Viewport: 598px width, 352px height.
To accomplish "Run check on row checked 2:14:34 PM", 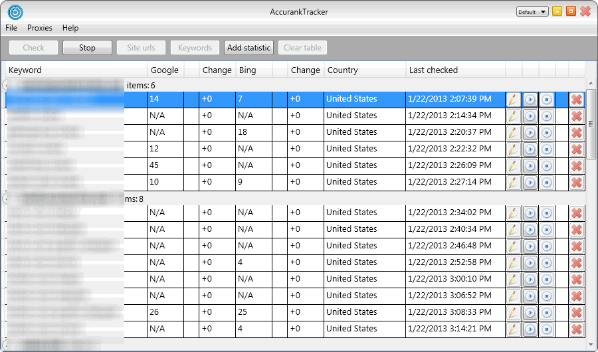I will pos(530,116).
